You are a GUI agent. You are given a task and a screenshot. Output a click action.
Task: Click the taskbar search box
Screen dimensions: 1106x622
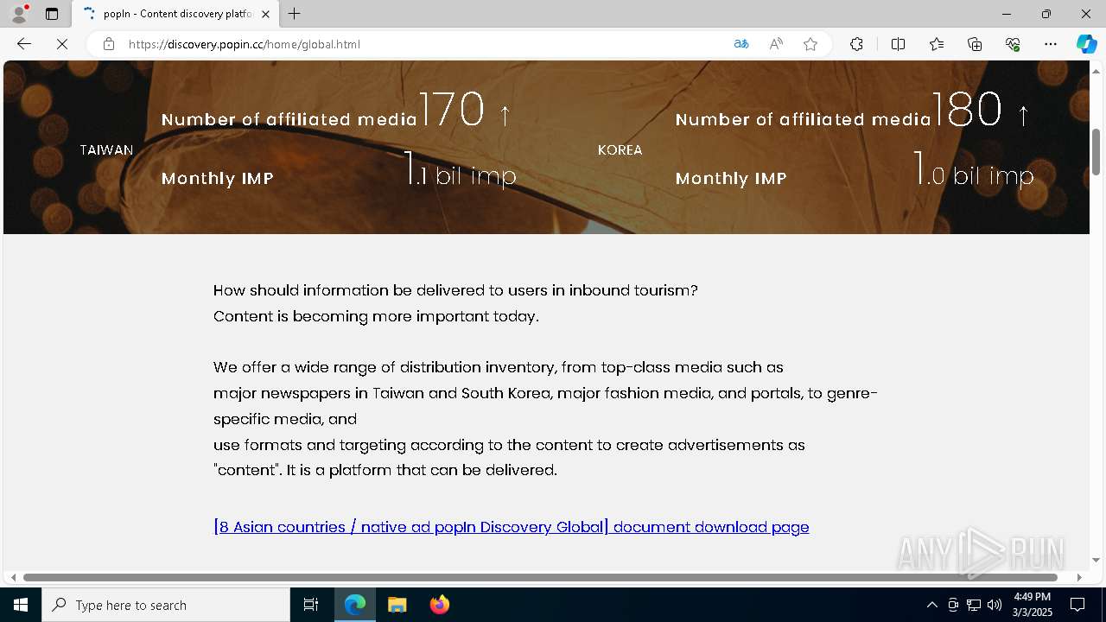pyautogui.click(x=166, y=605)
